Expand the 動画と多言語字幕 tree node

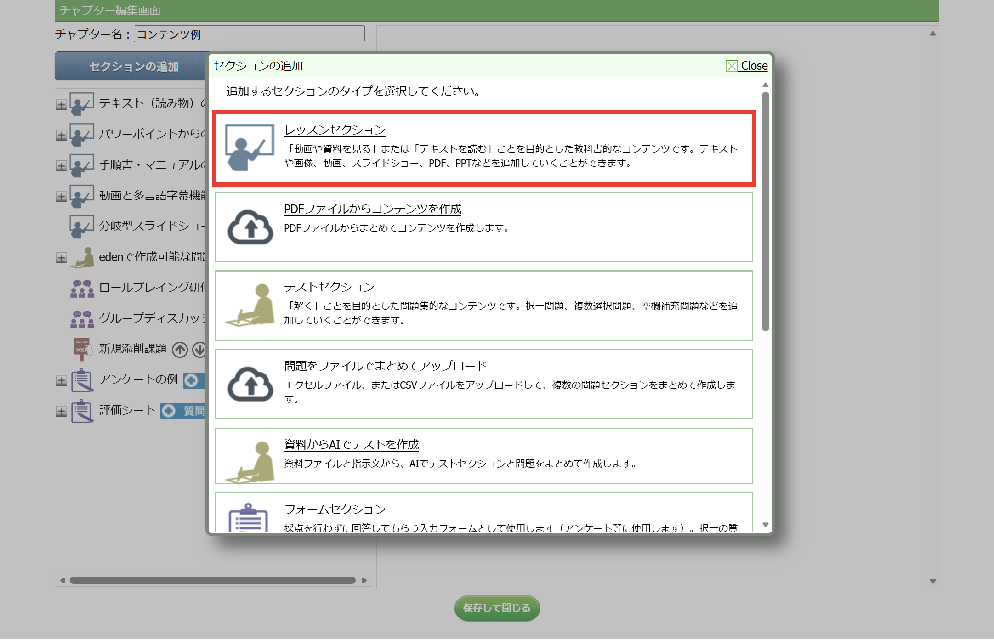tap(61, 197)
